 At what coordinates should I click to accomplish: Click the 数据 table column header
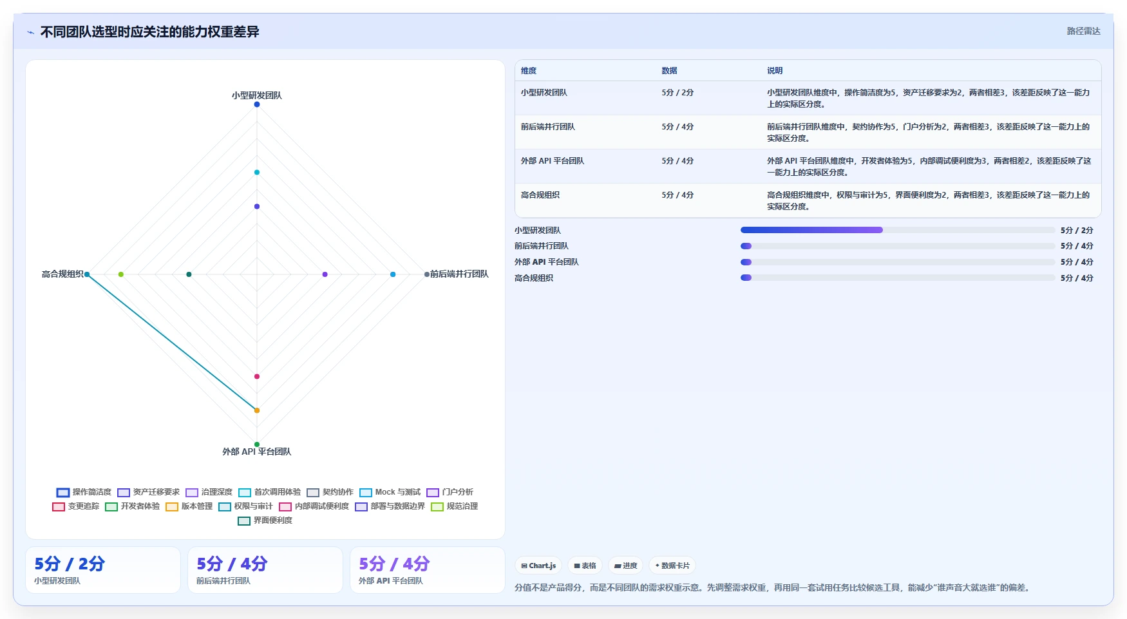669,71
